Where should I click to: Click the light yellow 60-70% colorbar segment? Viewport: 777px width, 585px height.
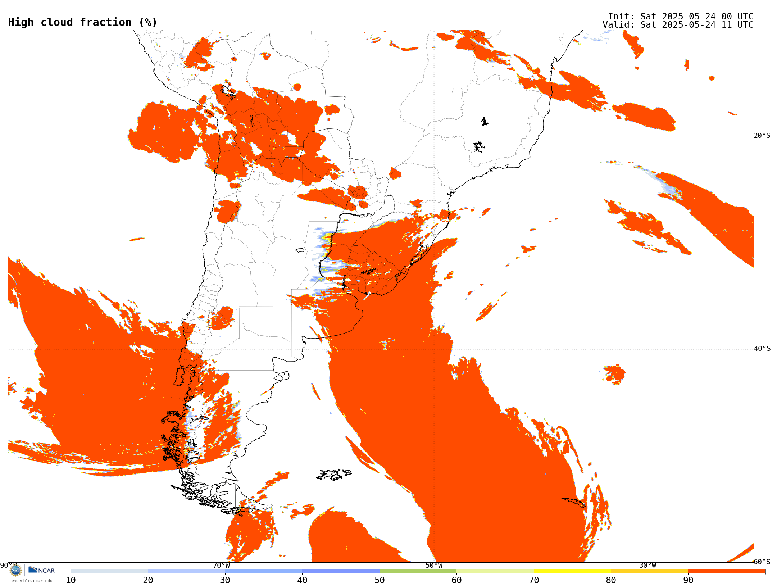click(495, 571)
